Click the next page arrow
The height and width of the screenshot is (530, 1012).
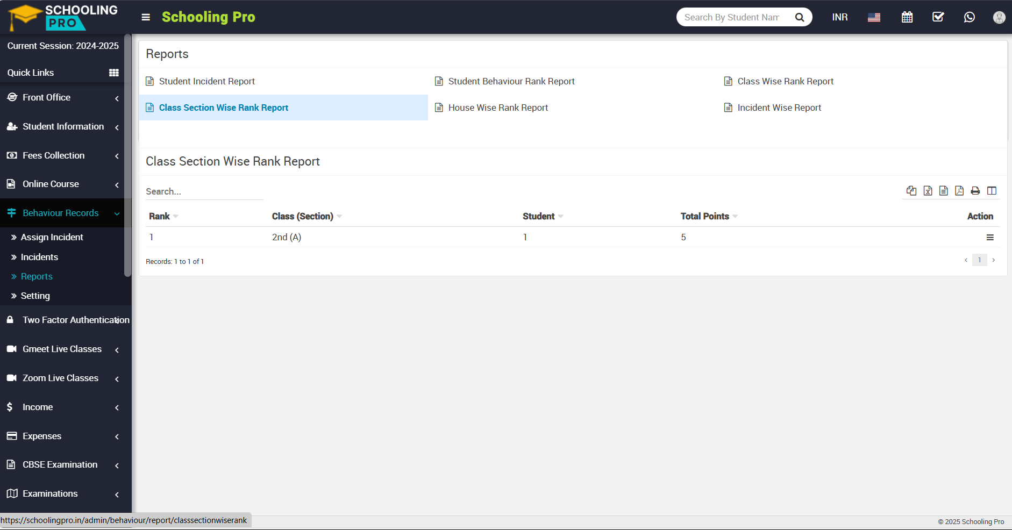click(x=994, y=260)
